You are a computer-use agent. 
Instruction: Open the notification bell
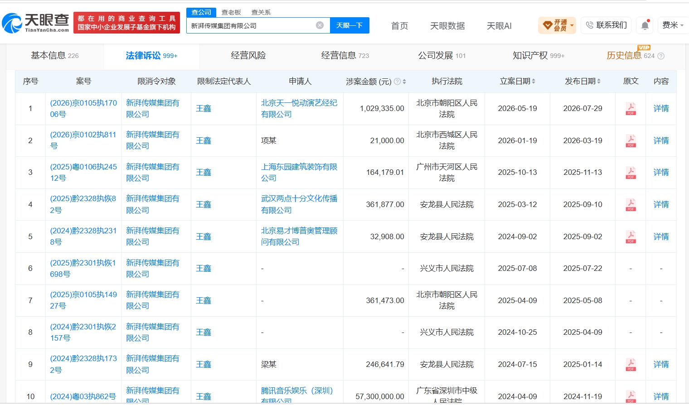(x=645, y=25)
